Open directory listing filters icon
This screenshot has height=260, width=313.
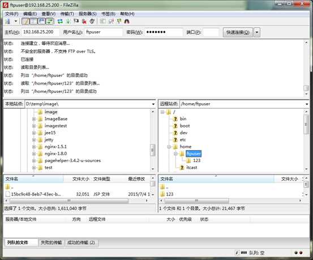(103, 21)
